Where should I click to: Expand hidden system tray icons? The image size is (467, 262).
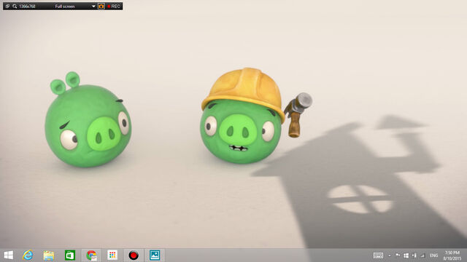(x=390, y=255)
